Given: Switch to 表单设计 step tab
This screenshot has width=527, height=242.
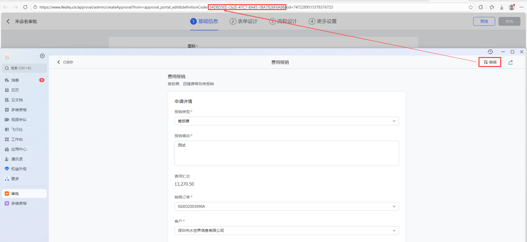Looking at the screenshot, I should click(244, 21).
